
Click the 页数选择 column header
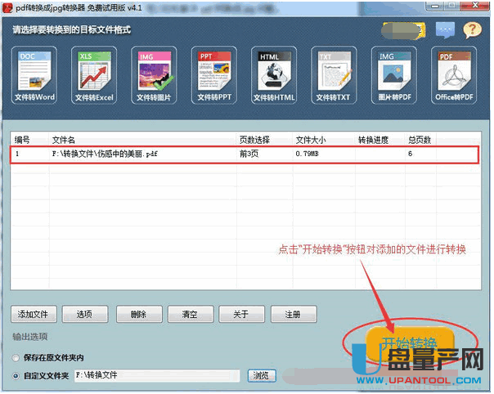(254, 140)
